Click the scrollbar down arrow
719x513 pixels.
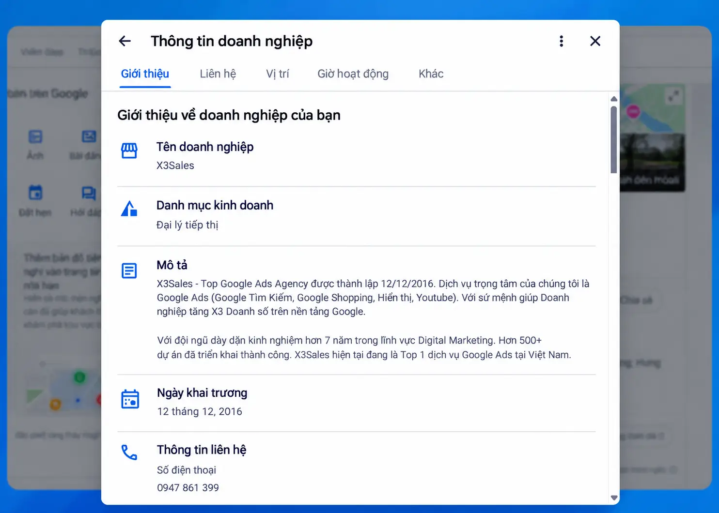point(614,498)
